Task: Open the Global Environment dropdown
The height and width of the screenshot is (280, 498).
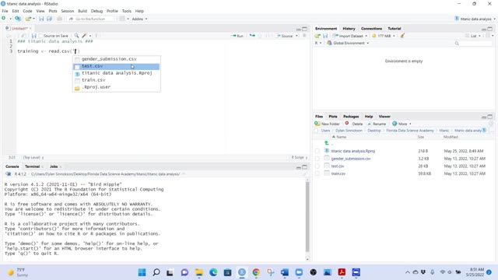Action: point(348,43)
